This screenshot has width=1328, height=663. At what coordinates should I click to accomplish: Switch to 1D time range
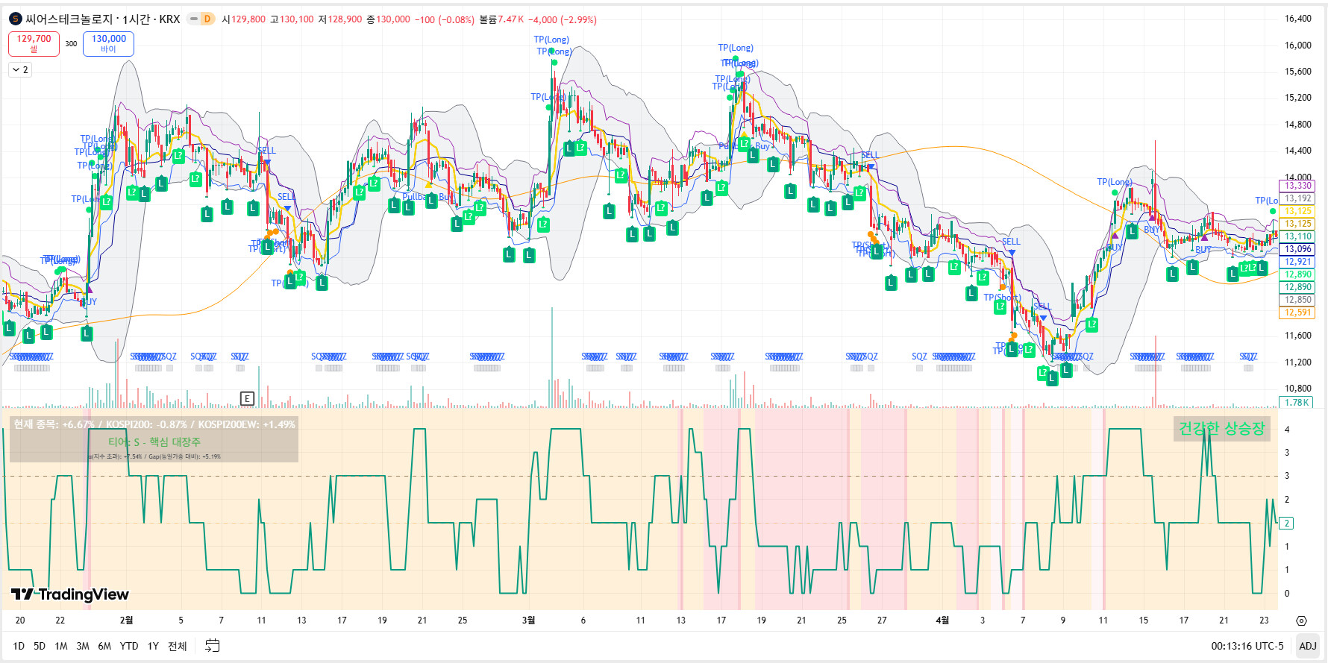coord(19,646)
